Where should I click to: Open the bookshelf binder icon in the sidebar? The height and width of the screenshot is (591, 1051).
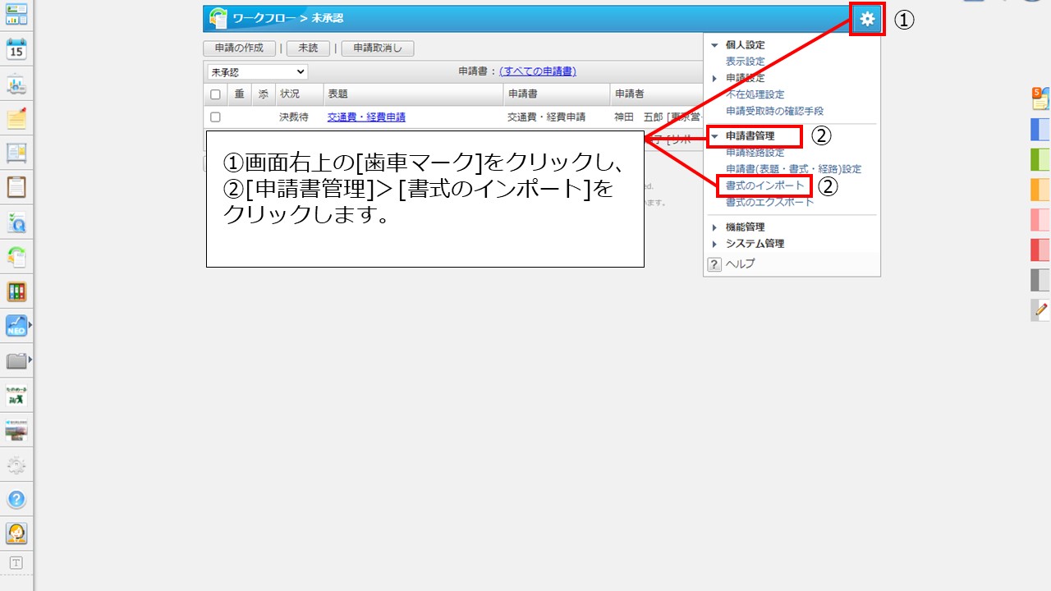pos(16,291)
